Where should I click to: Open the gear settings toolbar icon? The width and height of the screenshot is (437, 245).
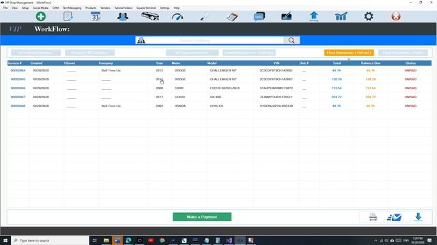[x=369, y=16]
